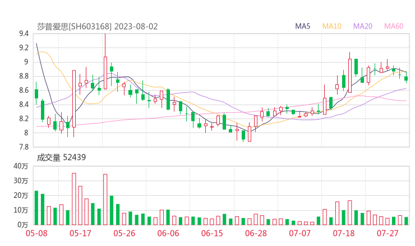This screenshot has width=415, height=246.
Task: Select the 07-27 date label
Action: pyautogui.click(x=388, y=233)
